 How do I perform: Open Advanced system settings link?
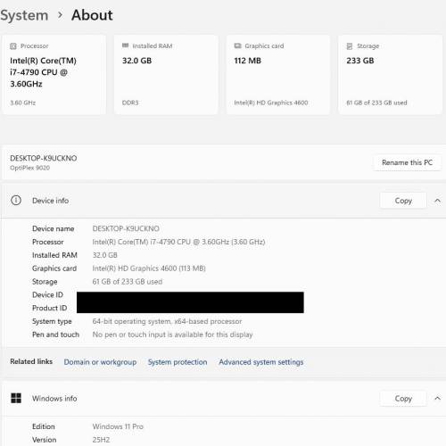coord(261,362)
